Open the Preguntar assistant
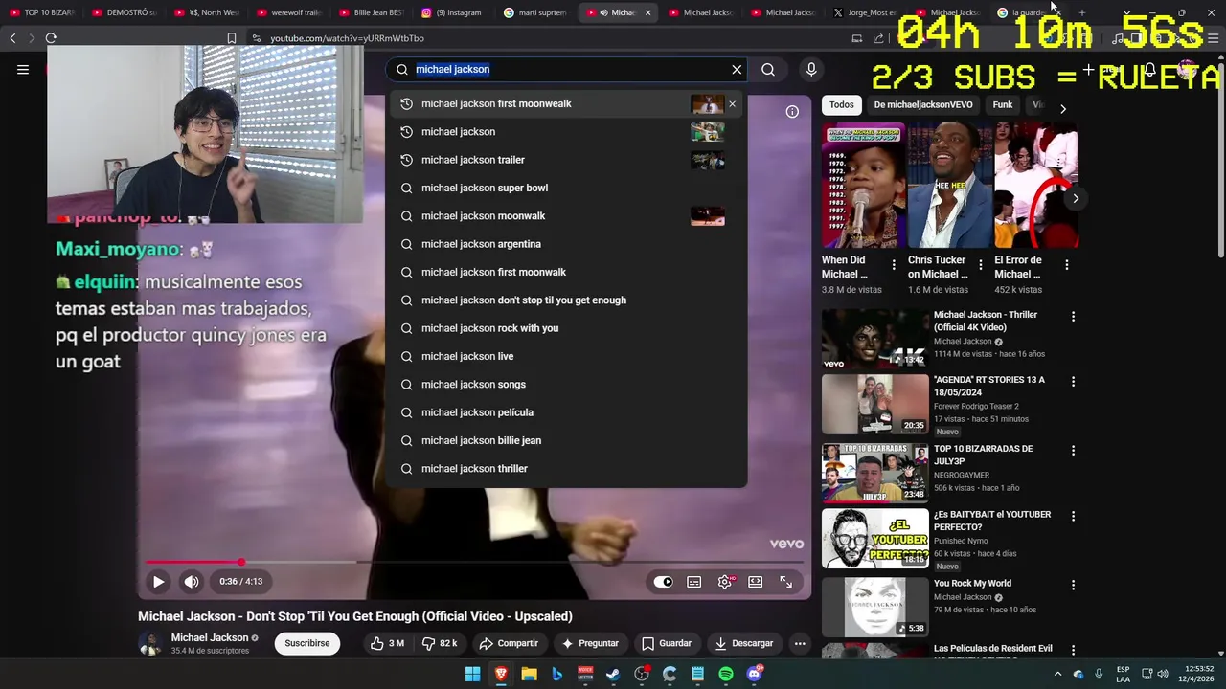Screen dimensions: 1226x689 pyautogui.click(x=590, y=643)
